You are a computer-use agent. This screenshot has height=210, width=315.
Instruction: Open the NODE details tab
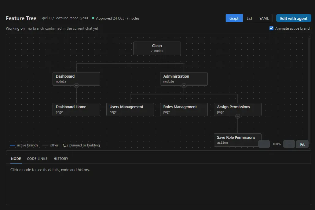(x=16, y=159)
